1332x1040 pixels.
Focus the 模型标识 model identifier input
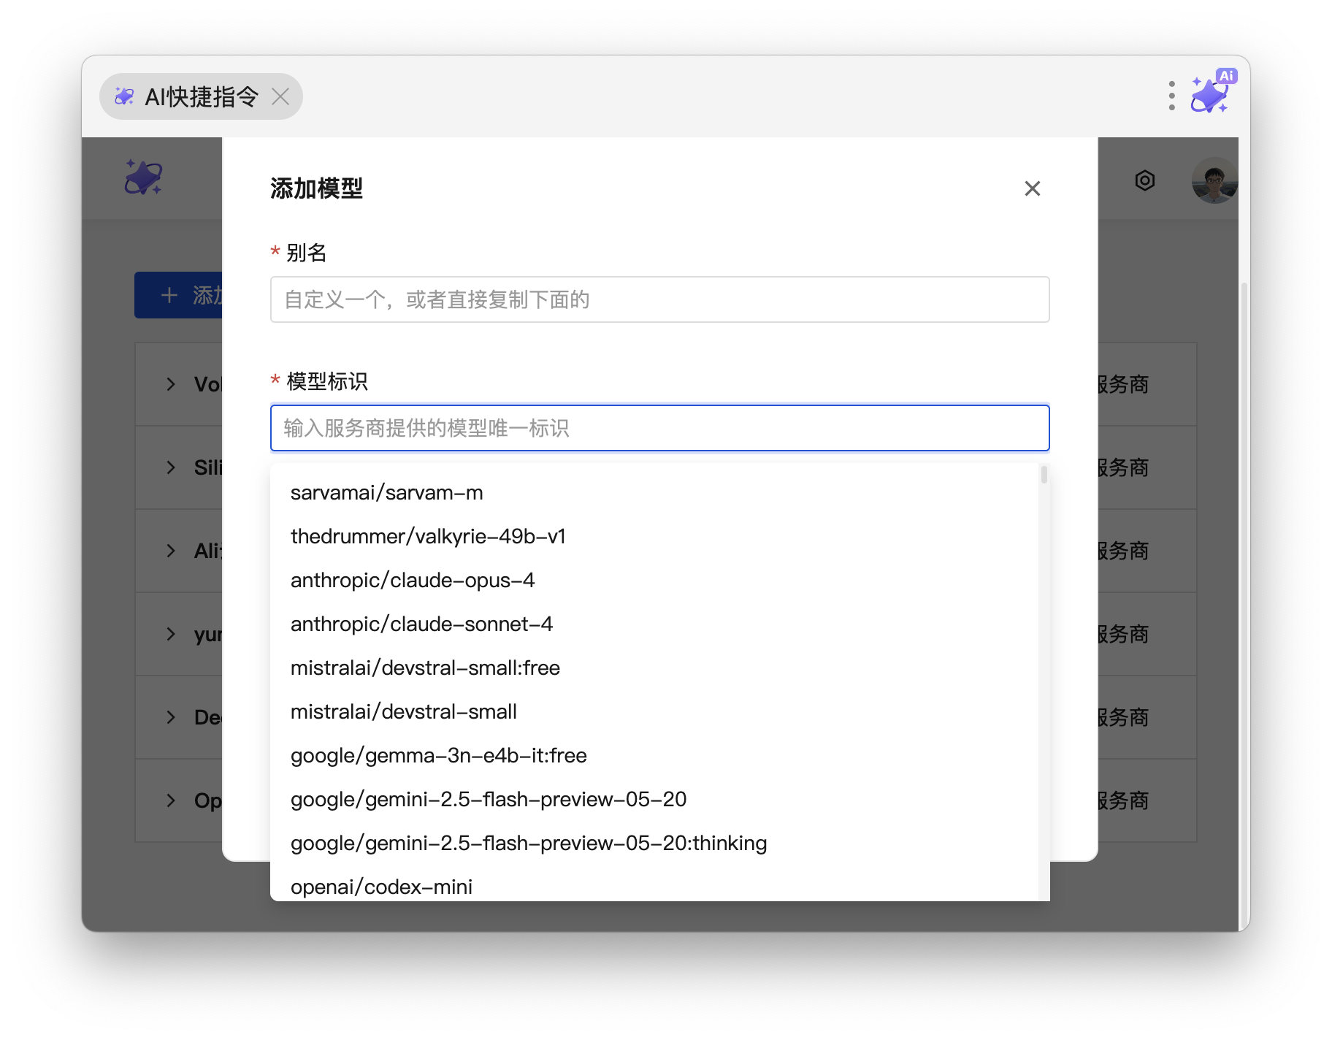(x=659, y=428)
